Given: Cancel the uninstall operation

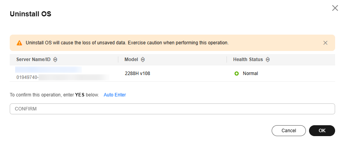Looking at the screenshot, I should [289, 131].
